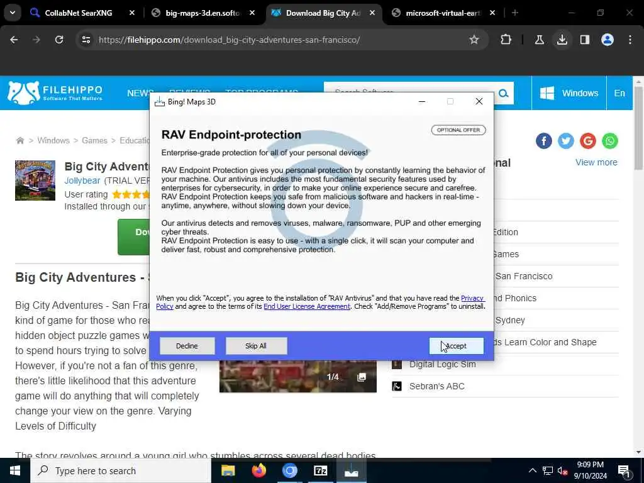
Task: Open the Sebran's ABC list entry
Action: (x=437, y=386)
